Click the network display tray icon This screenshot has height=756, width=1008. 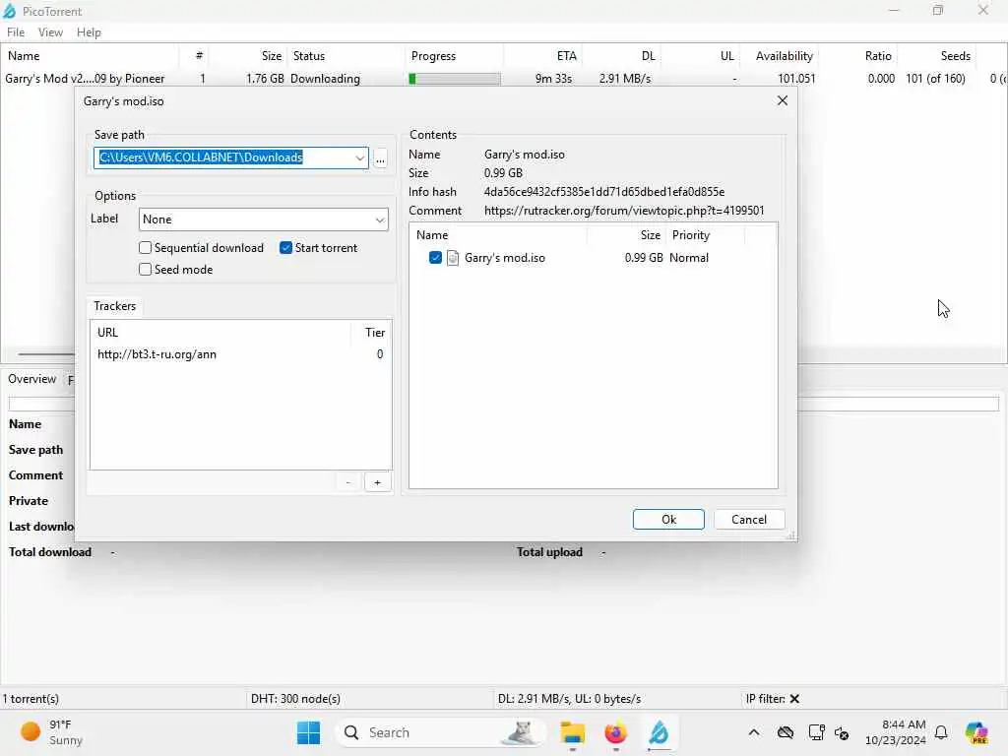(x=816, y=732)
